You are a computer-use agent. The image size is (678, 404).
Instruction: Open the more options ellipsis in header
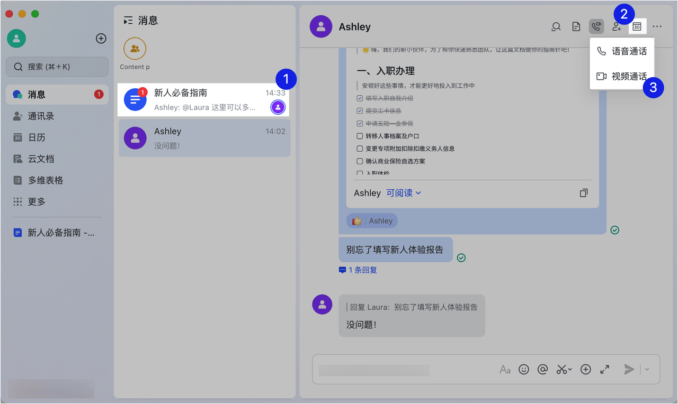tap(657, 26)
